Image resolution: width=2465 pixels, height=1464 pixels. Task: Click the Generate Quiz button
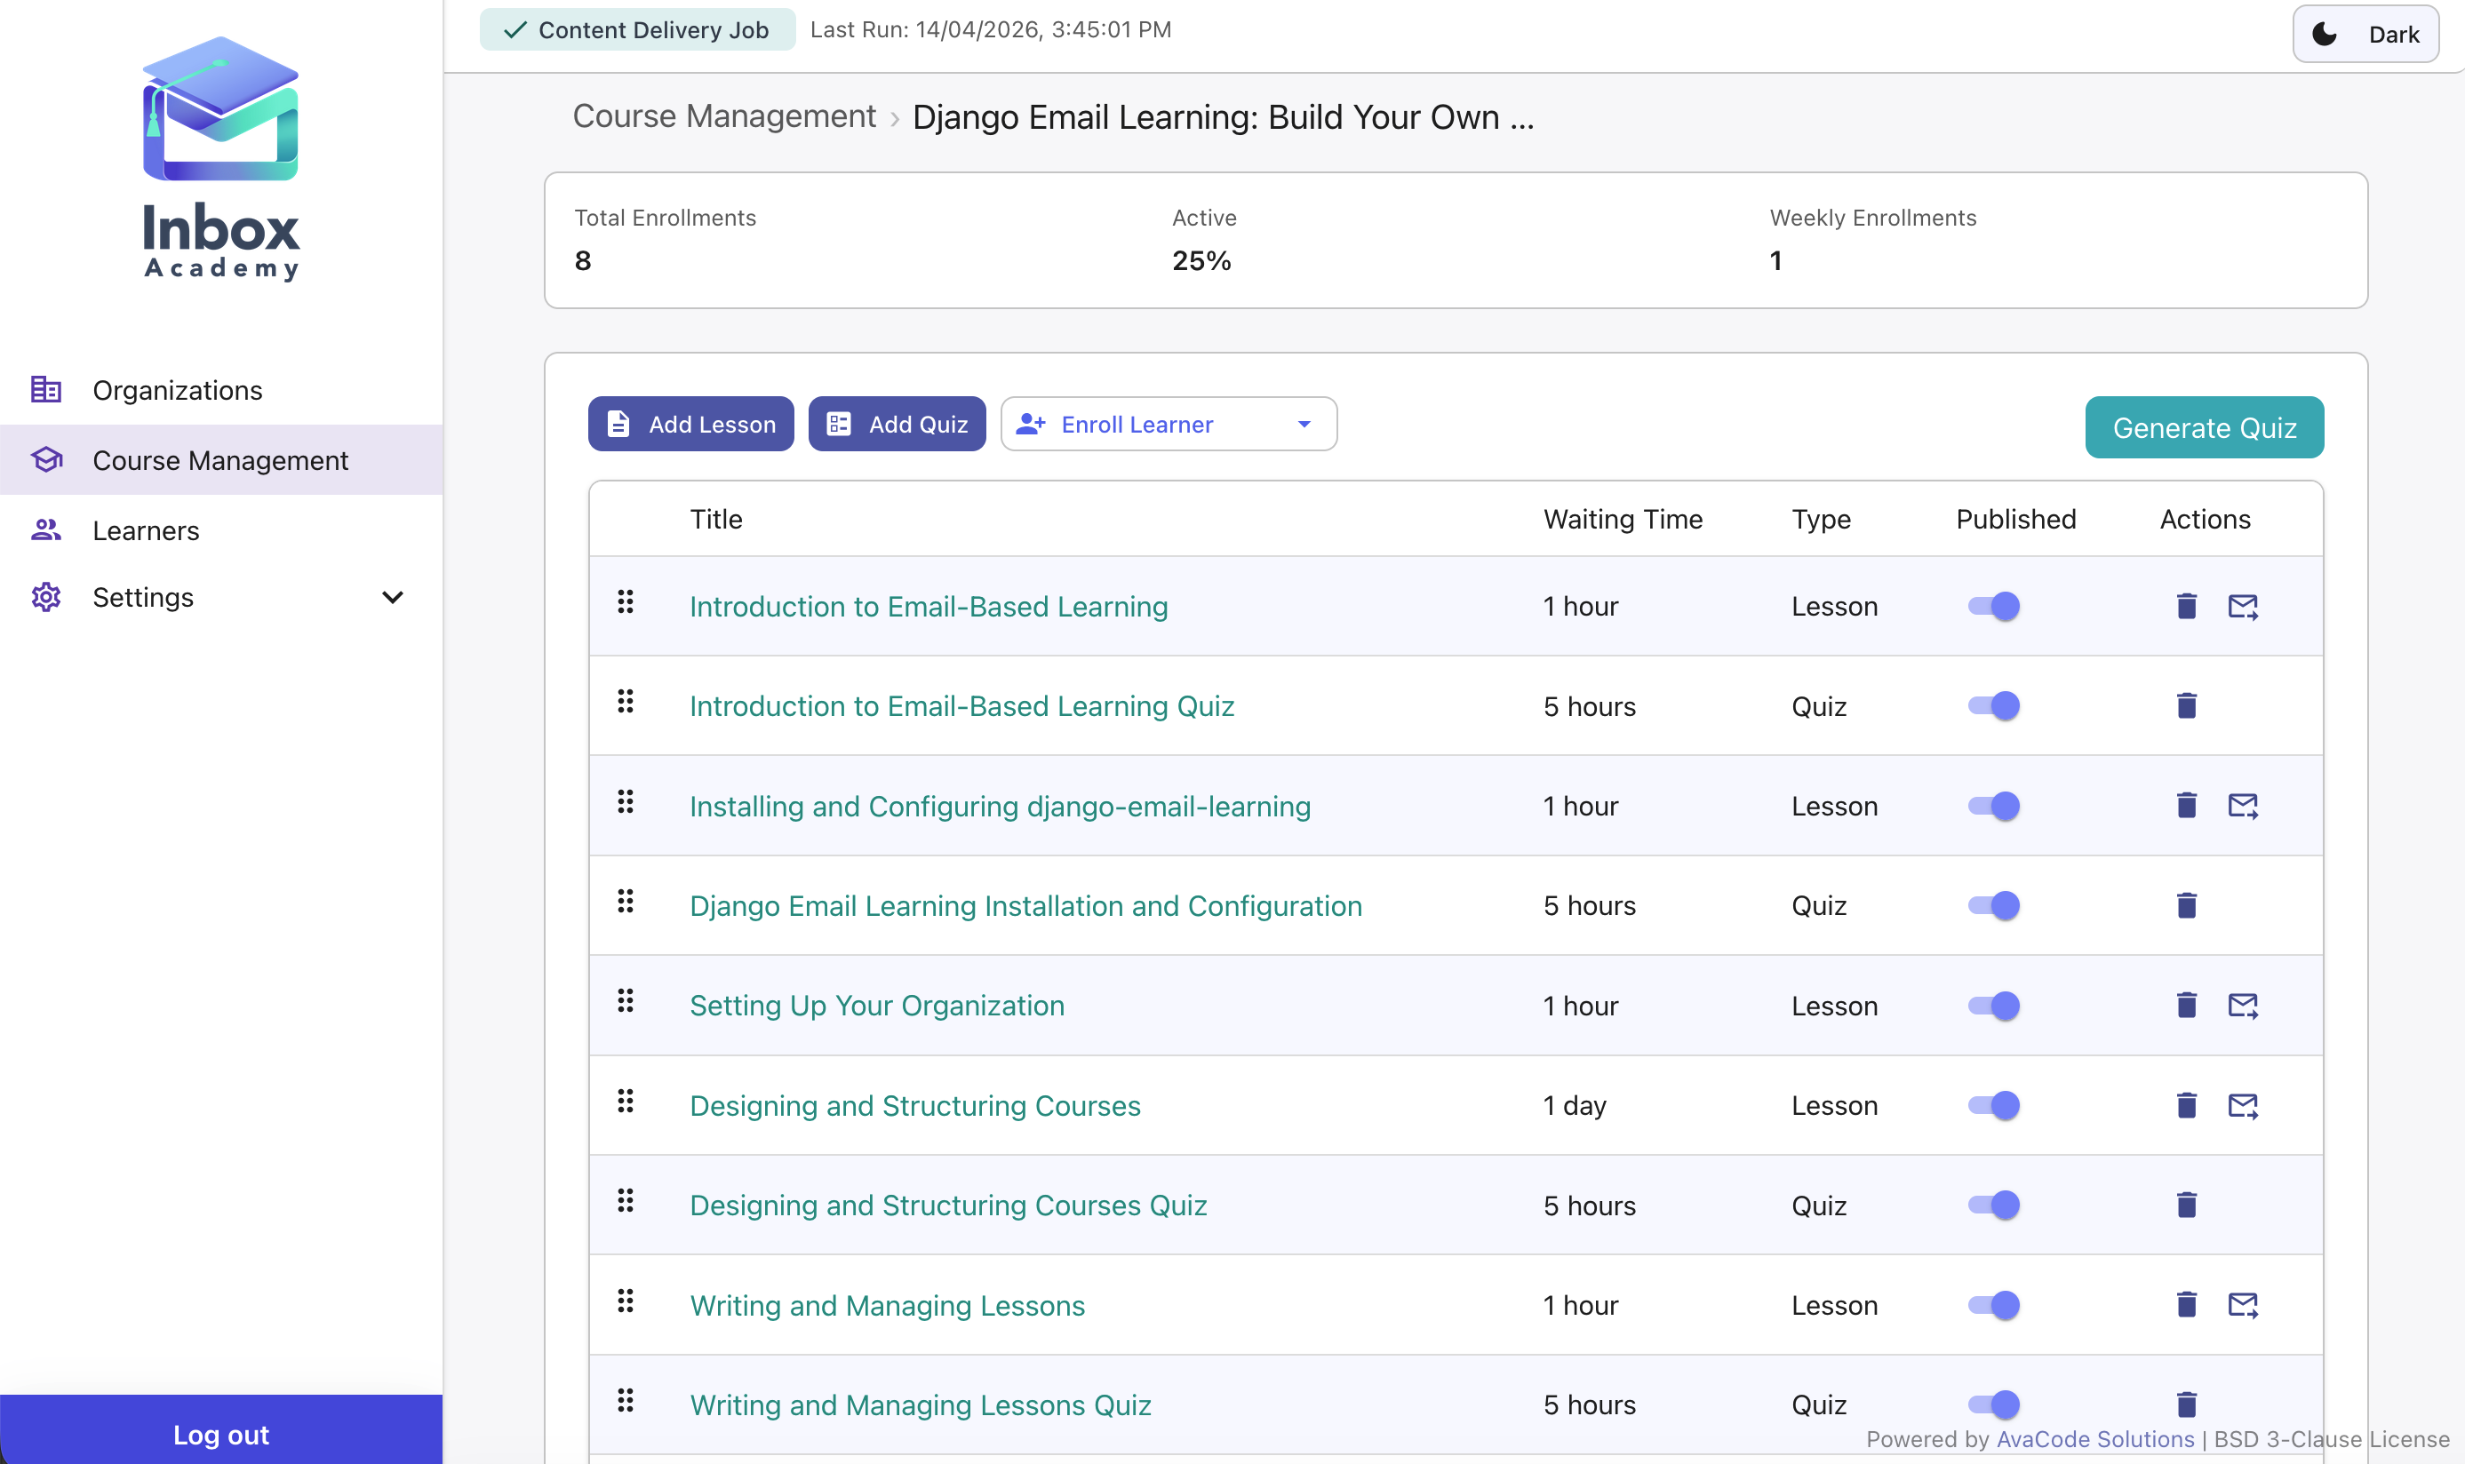click(2205, 427)
